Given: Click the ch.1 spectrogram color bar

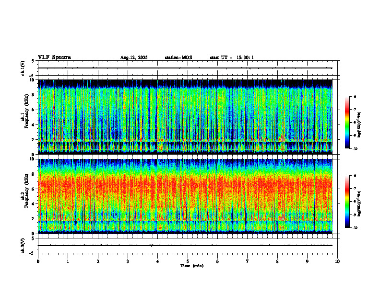Looking at the screenshot, I should [347, 123].
